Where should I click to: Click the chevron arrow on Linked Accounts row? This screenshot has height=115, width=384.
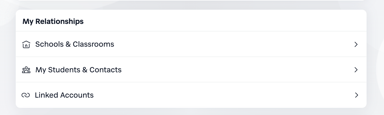tap(356, 95)
